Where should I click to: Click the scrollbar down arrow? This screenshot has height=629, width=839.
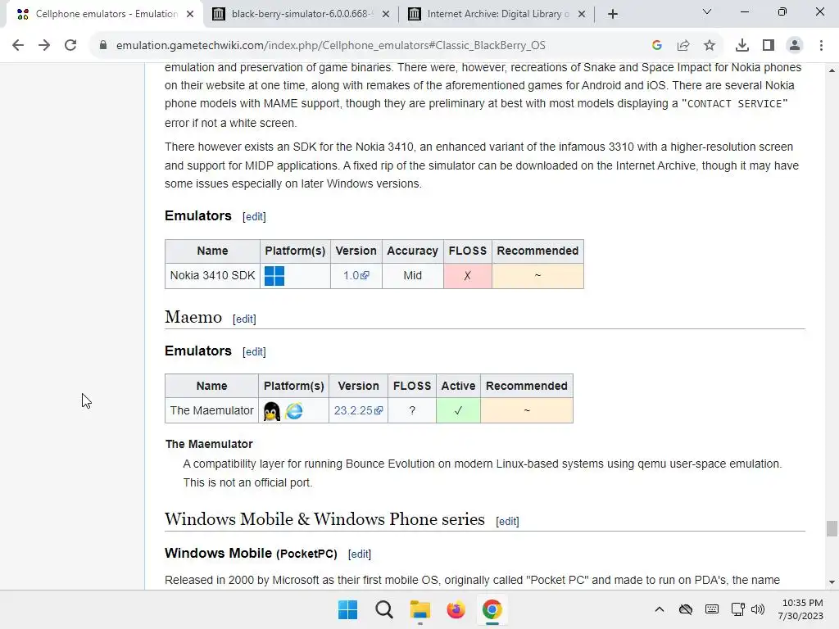[x=832, y=582]
